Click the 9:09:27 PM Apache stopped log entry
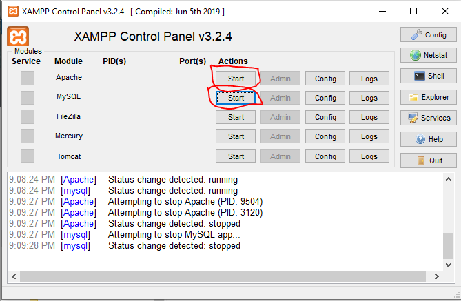This screenshot has width=461, height=301. (125, 224)
